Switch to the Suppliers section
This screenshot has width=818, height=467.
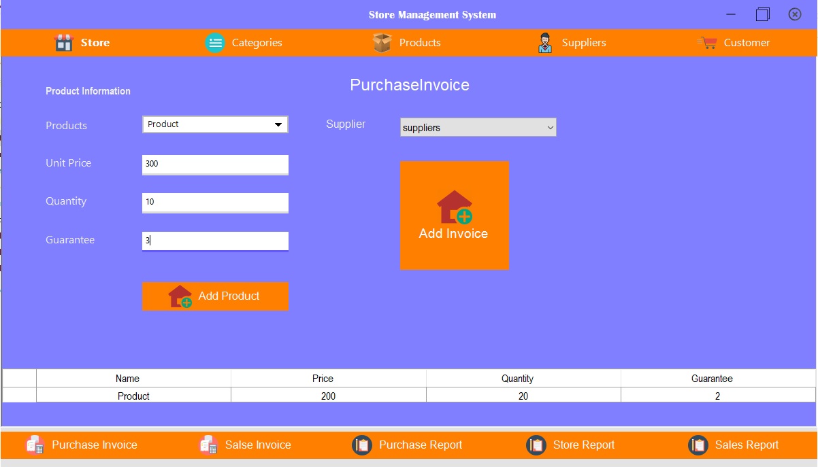tap(584, 43)
